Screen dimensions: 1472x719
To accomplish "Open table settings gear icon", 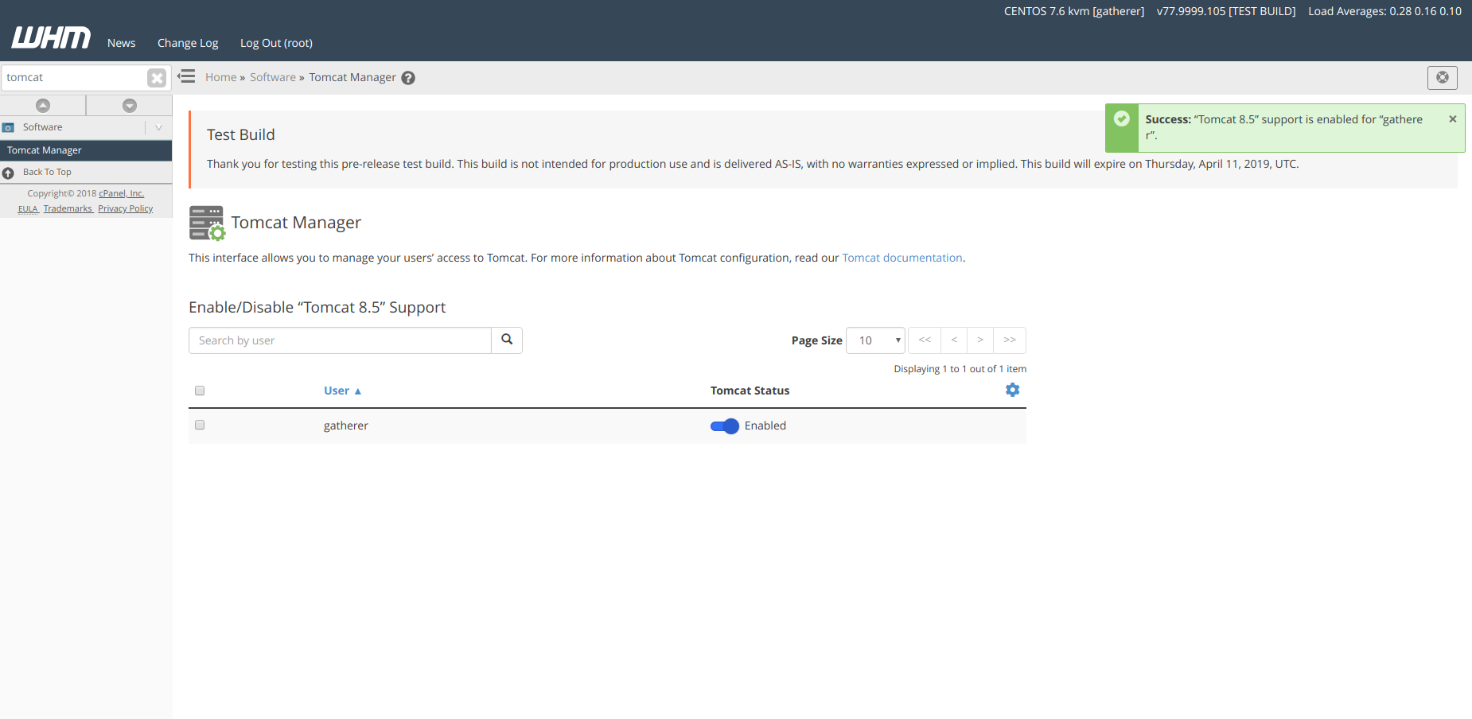I will (x=1012, y=390).
